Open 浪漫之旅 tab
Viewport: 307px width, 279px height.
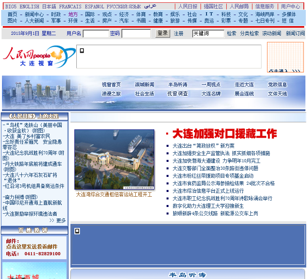point(111,94)
